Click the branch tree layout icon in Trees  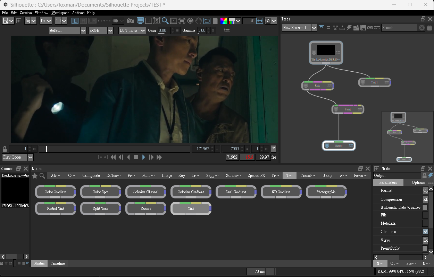[335, 28]
